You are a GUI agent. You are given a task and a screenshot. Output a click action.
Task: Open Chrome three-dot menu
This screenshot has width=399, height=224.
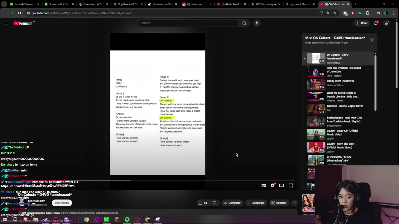pyautogui.click(x=393, y=13)
